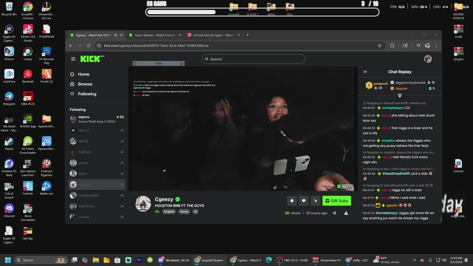Open SOUND EFFECTS folder on desktop
Viewport: 473px width, 266px height.
[459, 11]
